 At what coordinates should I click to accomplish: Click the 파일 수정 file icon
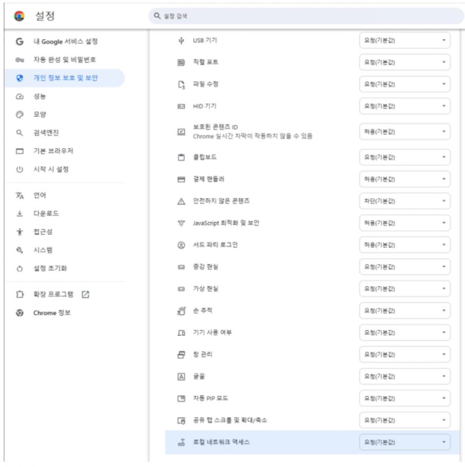pos(181,85)
